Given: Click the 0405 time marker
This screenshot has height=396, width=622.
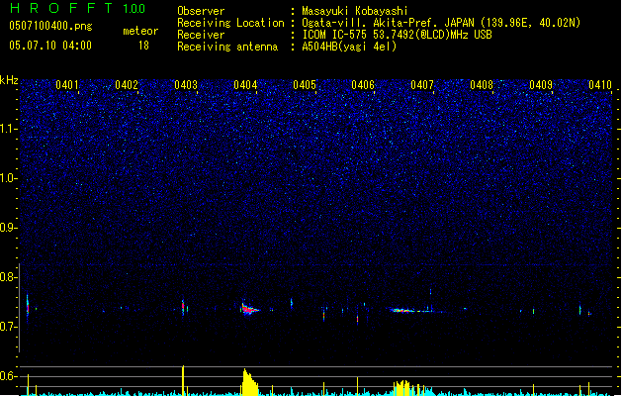Looking at the screenshot, I should [305, 85].
